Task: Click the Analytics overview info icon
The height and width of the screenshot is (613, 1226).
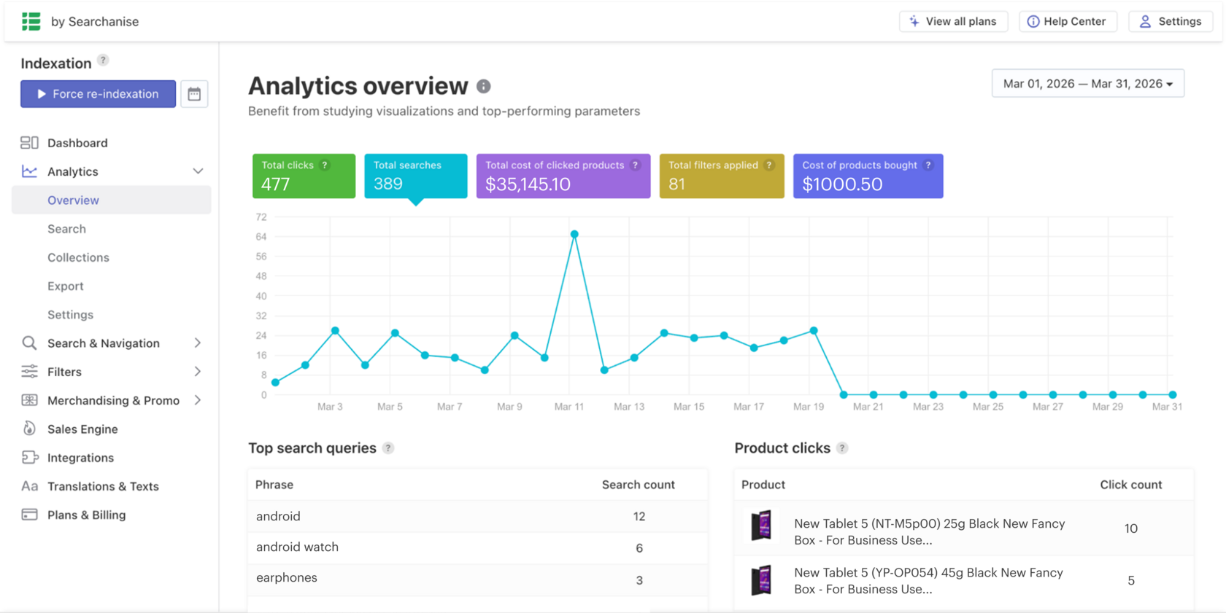Action: [x=484, y=86]
